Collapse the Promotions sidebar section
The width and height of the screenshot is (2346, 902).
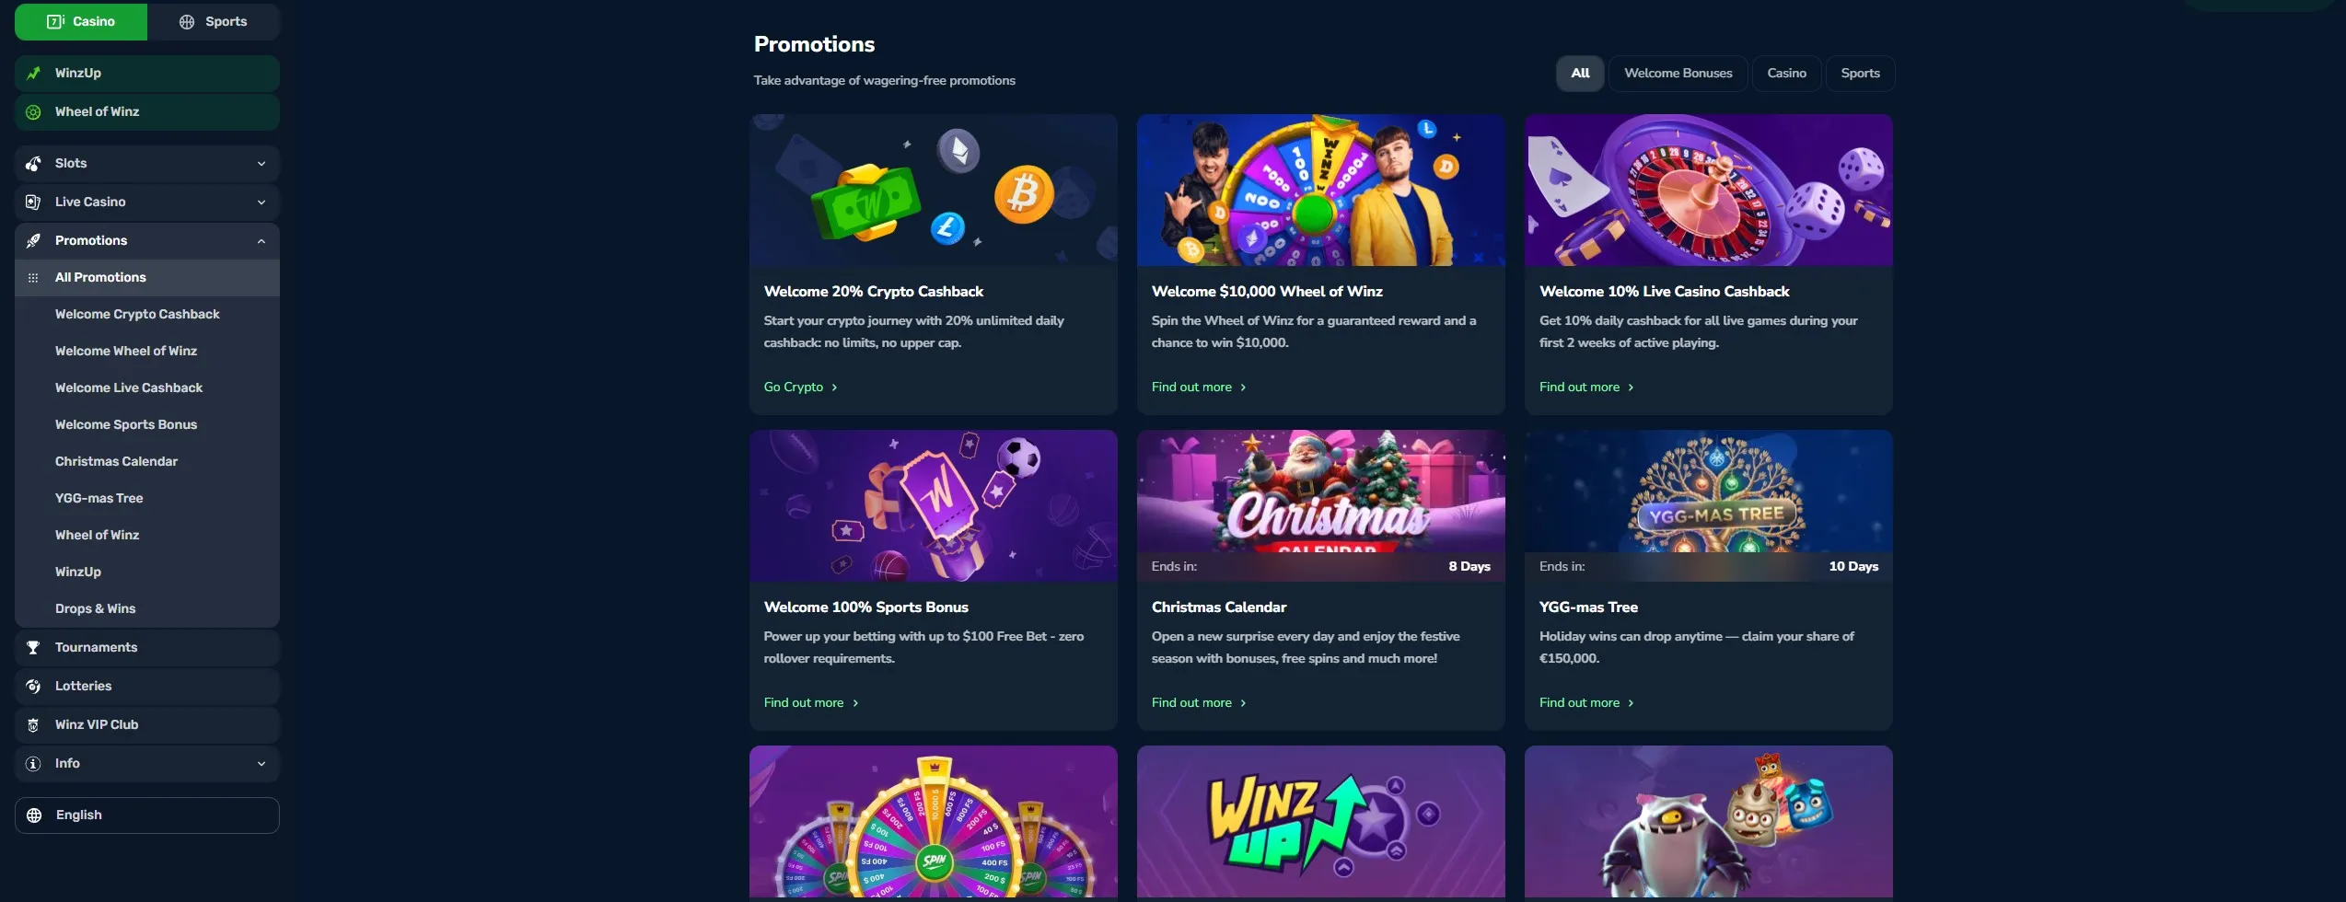[x=261, y=241]
